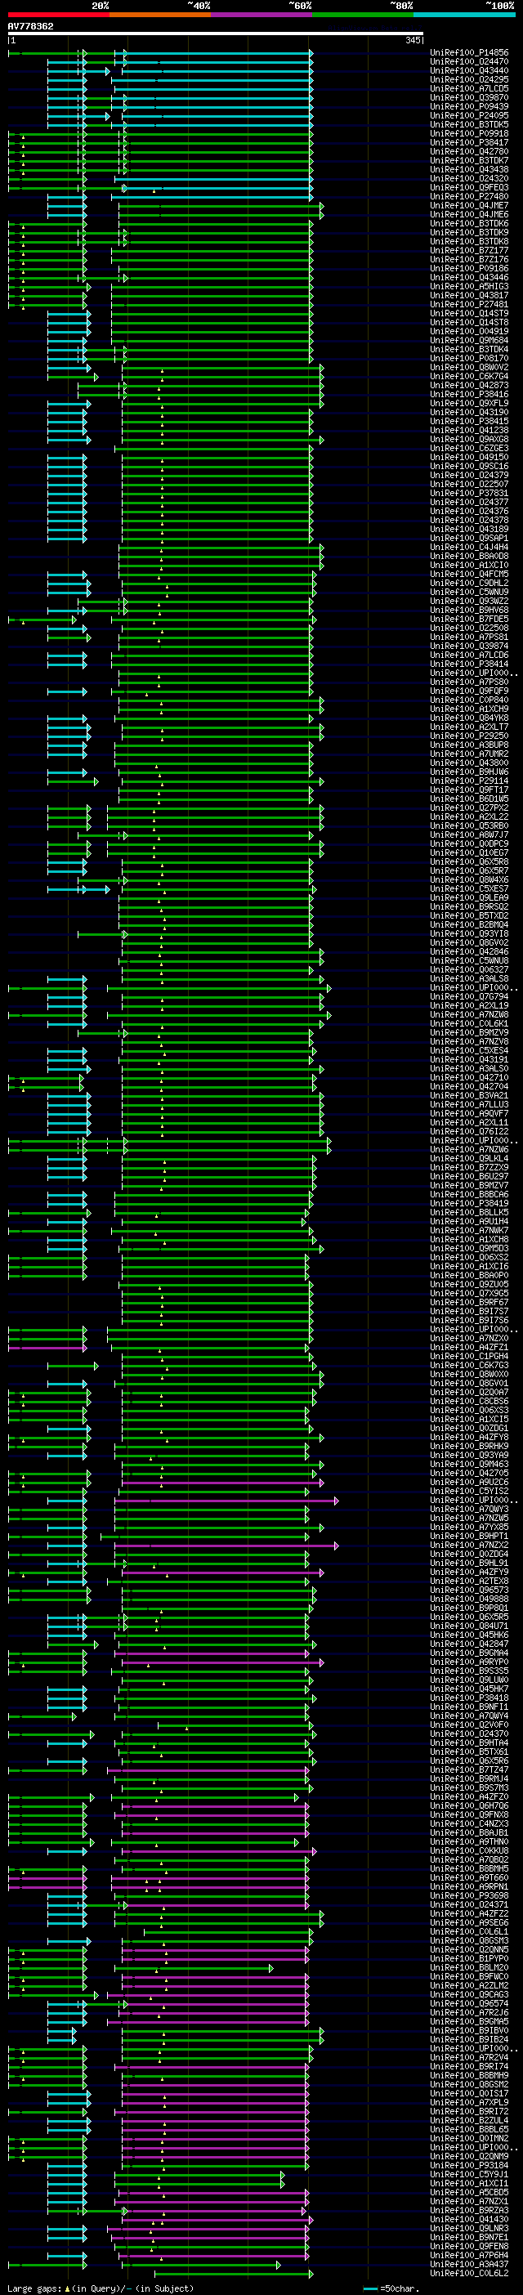Select hit label UniRef100_Q9LEA9

click(x=470, y=898)
